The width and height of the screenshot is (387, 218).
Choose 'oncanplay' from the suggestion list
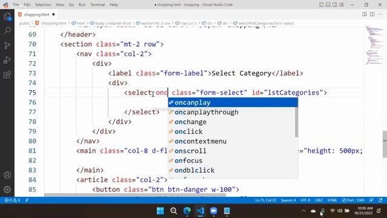tap(233, 102)
